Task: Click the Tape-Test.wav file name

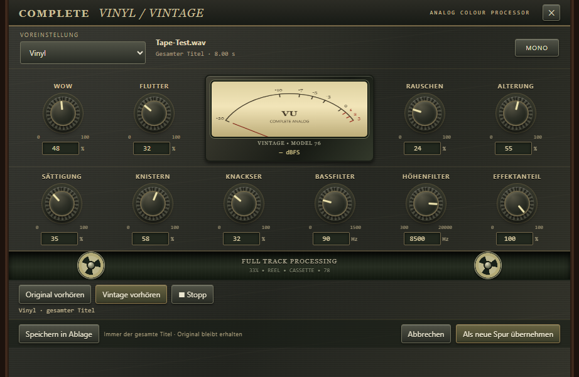Action: (x=181, y=43)
